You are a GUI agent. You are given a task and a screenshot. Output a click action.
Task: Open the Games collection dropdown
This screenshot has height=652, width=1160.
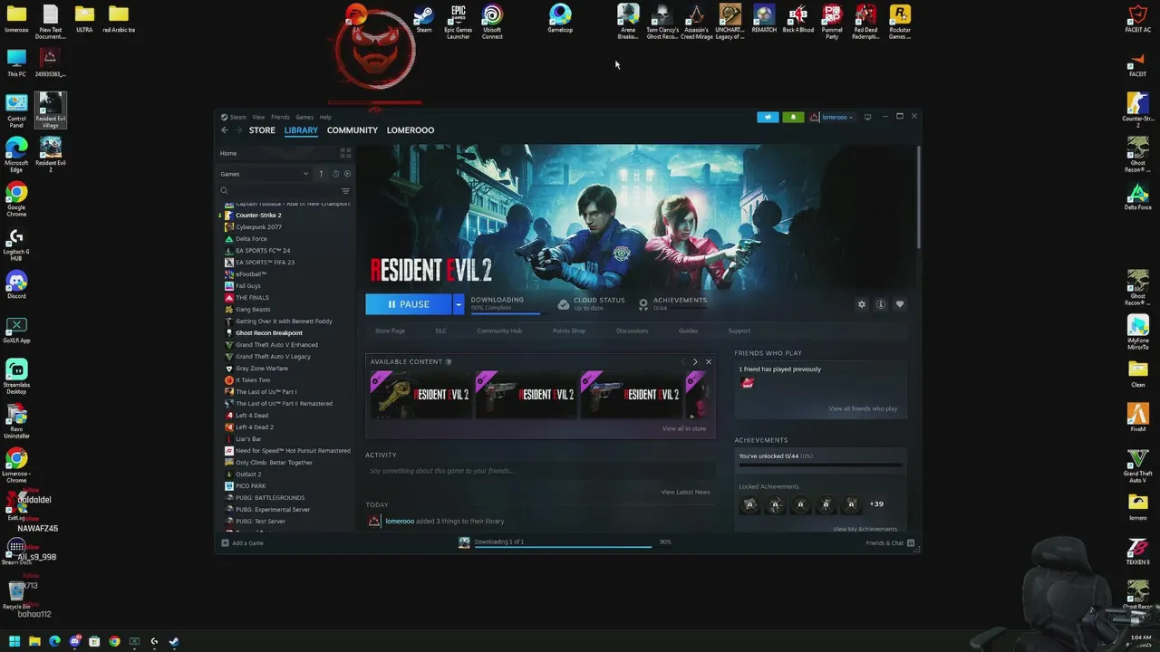tap(265, 174)
